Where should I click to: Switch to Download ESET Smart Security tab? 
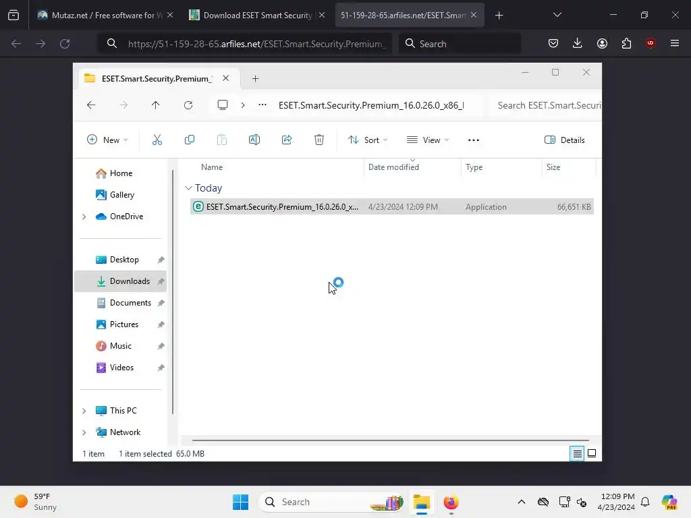(257, 16)
